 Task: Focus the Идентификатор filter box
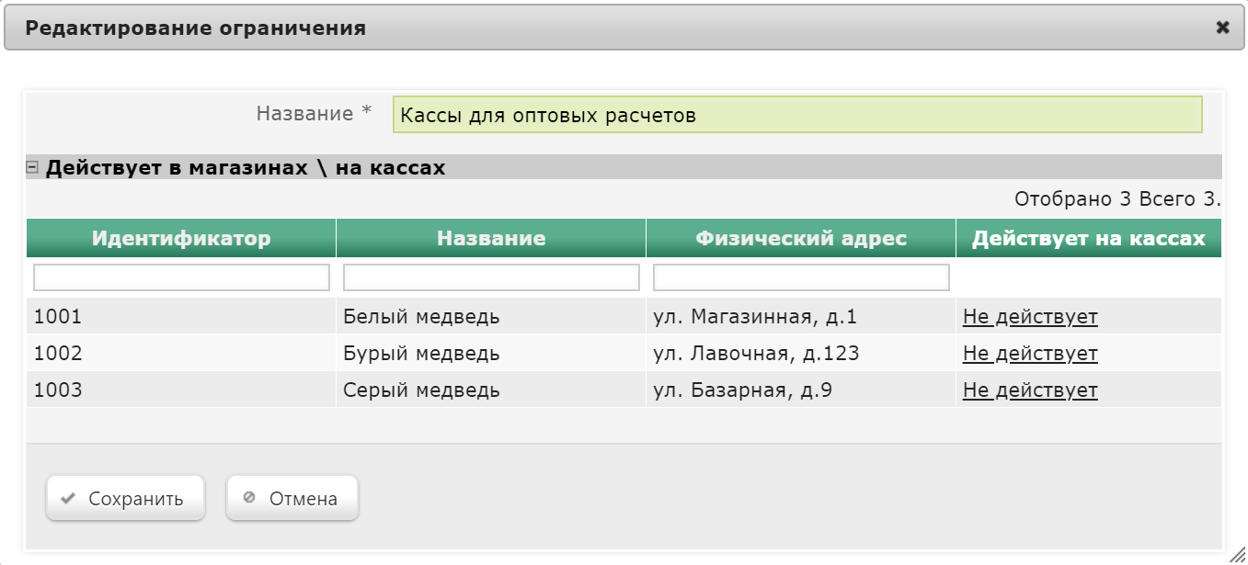coord(181,277)
